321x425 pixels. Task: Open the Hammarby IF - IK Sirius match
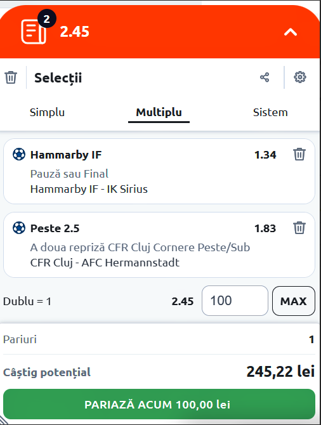coord(89,189)
